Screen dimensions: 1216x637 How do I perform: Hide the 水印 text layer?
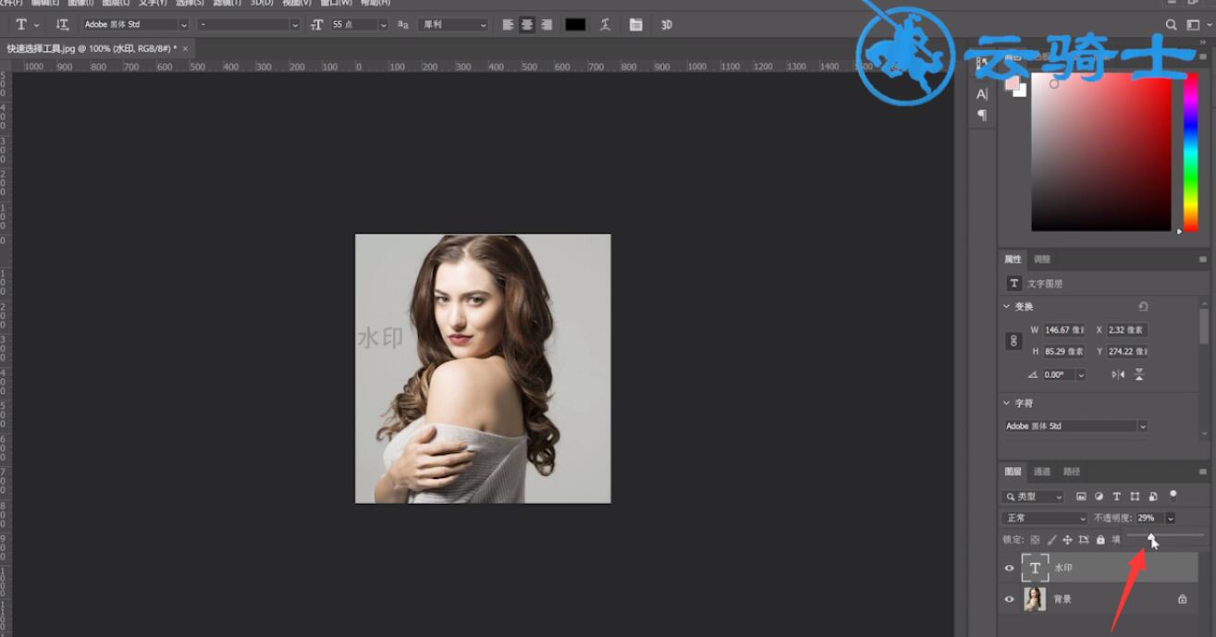click(x=1010, y=569)
